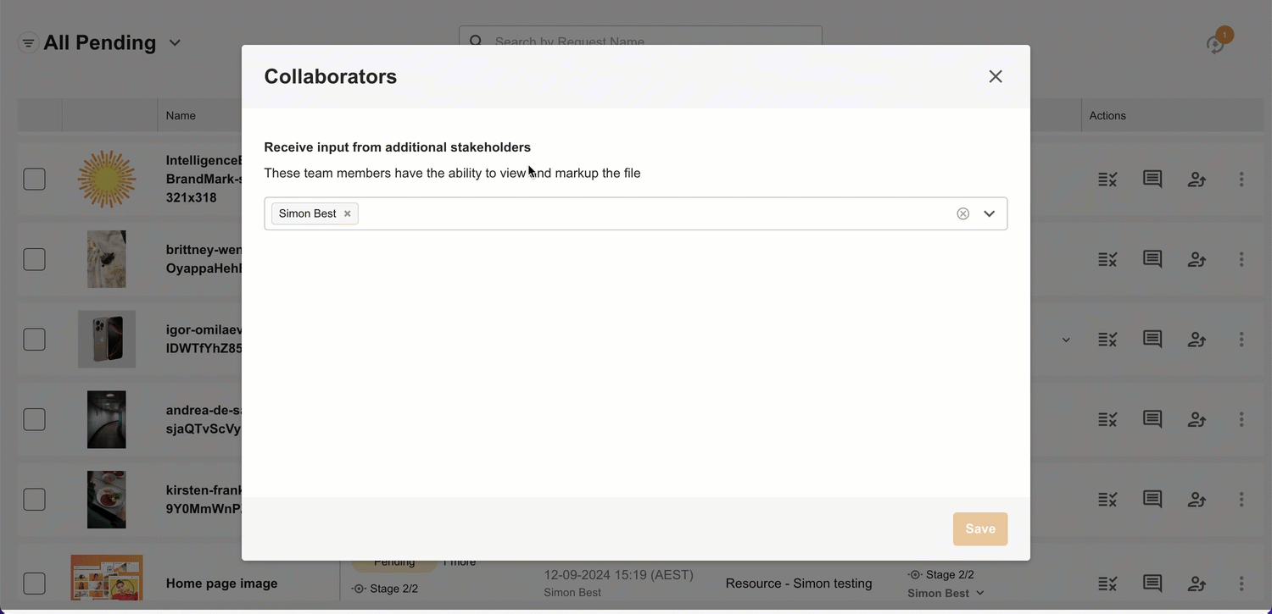Click the Name column header
This screenshot has height=614, width=1272.
click(181, 115)
